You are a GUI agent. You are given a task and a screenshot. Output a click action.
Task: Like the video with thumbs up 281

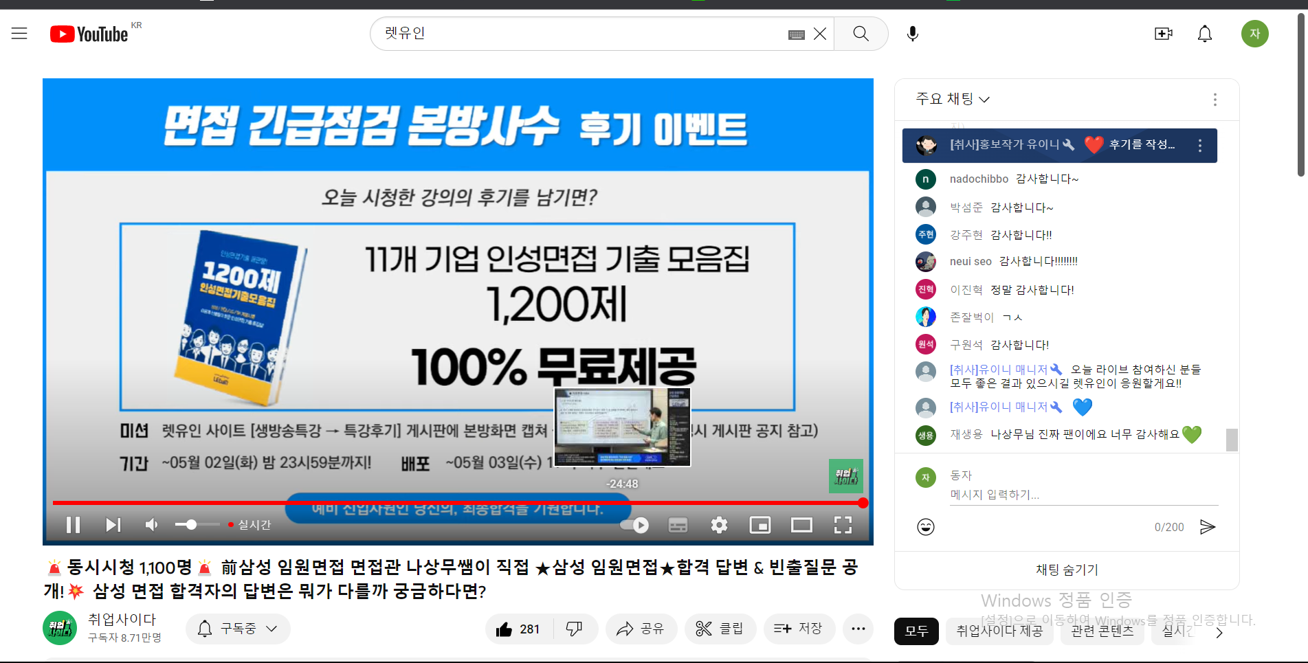click(518, 629)
